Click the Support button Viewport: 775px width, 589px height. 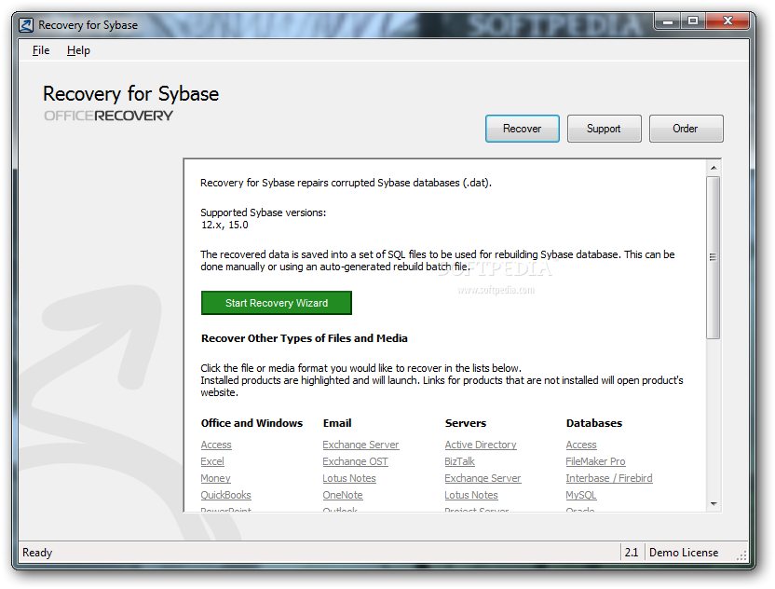(x=604, y=129)
